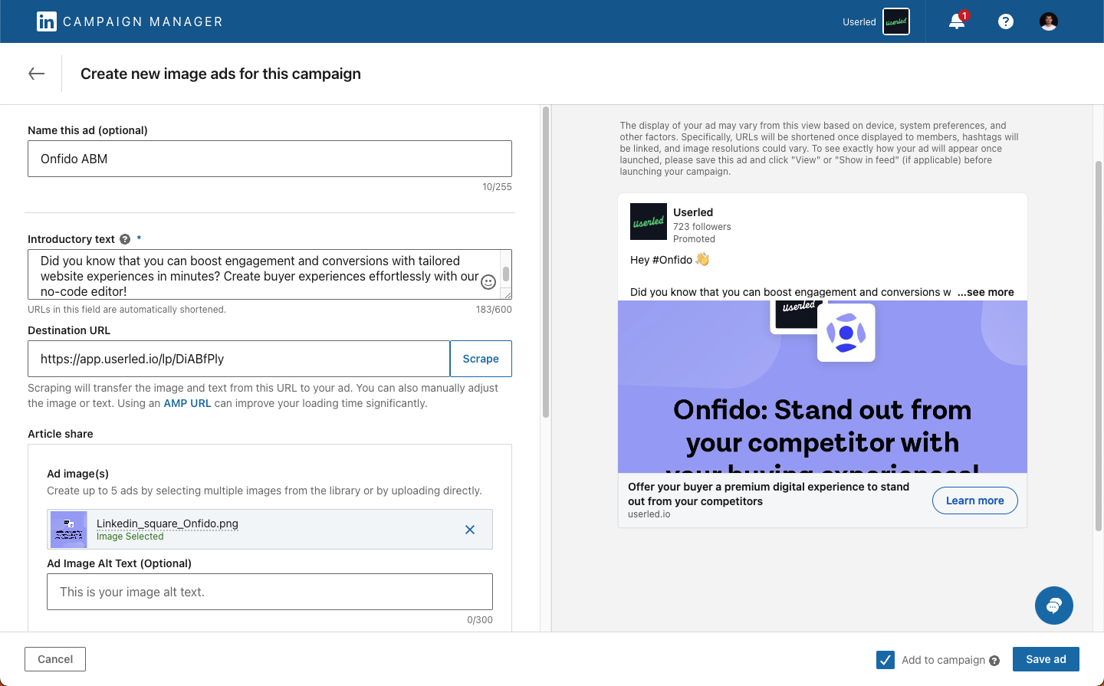Click the Destination URL field
The height and width of the screenshot is (686, 1104).
click(239, 359)
